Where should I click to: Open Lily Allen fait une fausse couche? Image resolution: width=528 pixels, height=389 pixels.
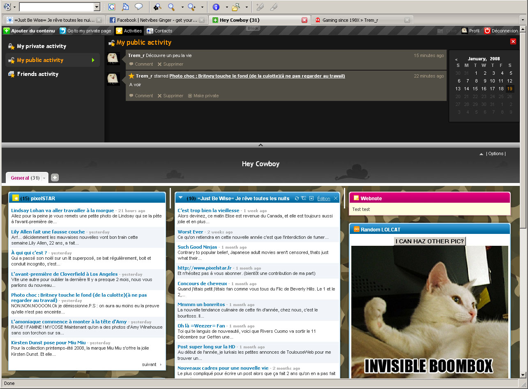pyautogui.click(x=48, y=232)
